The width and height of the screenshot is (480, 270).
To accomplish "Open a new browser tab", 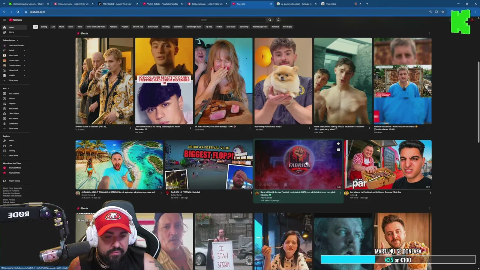I will (367, 4).
